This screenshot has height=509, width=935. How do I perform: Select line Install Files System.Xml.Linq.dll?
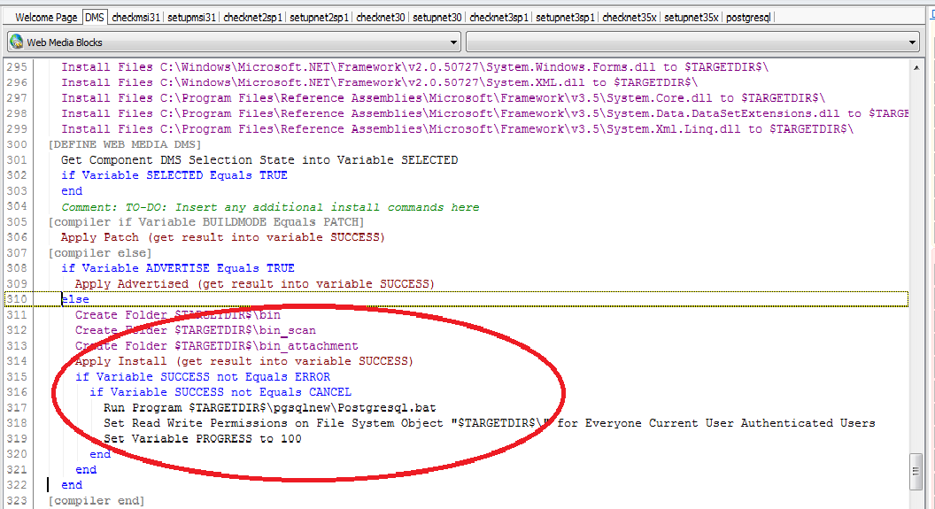(x=458, y=128)
